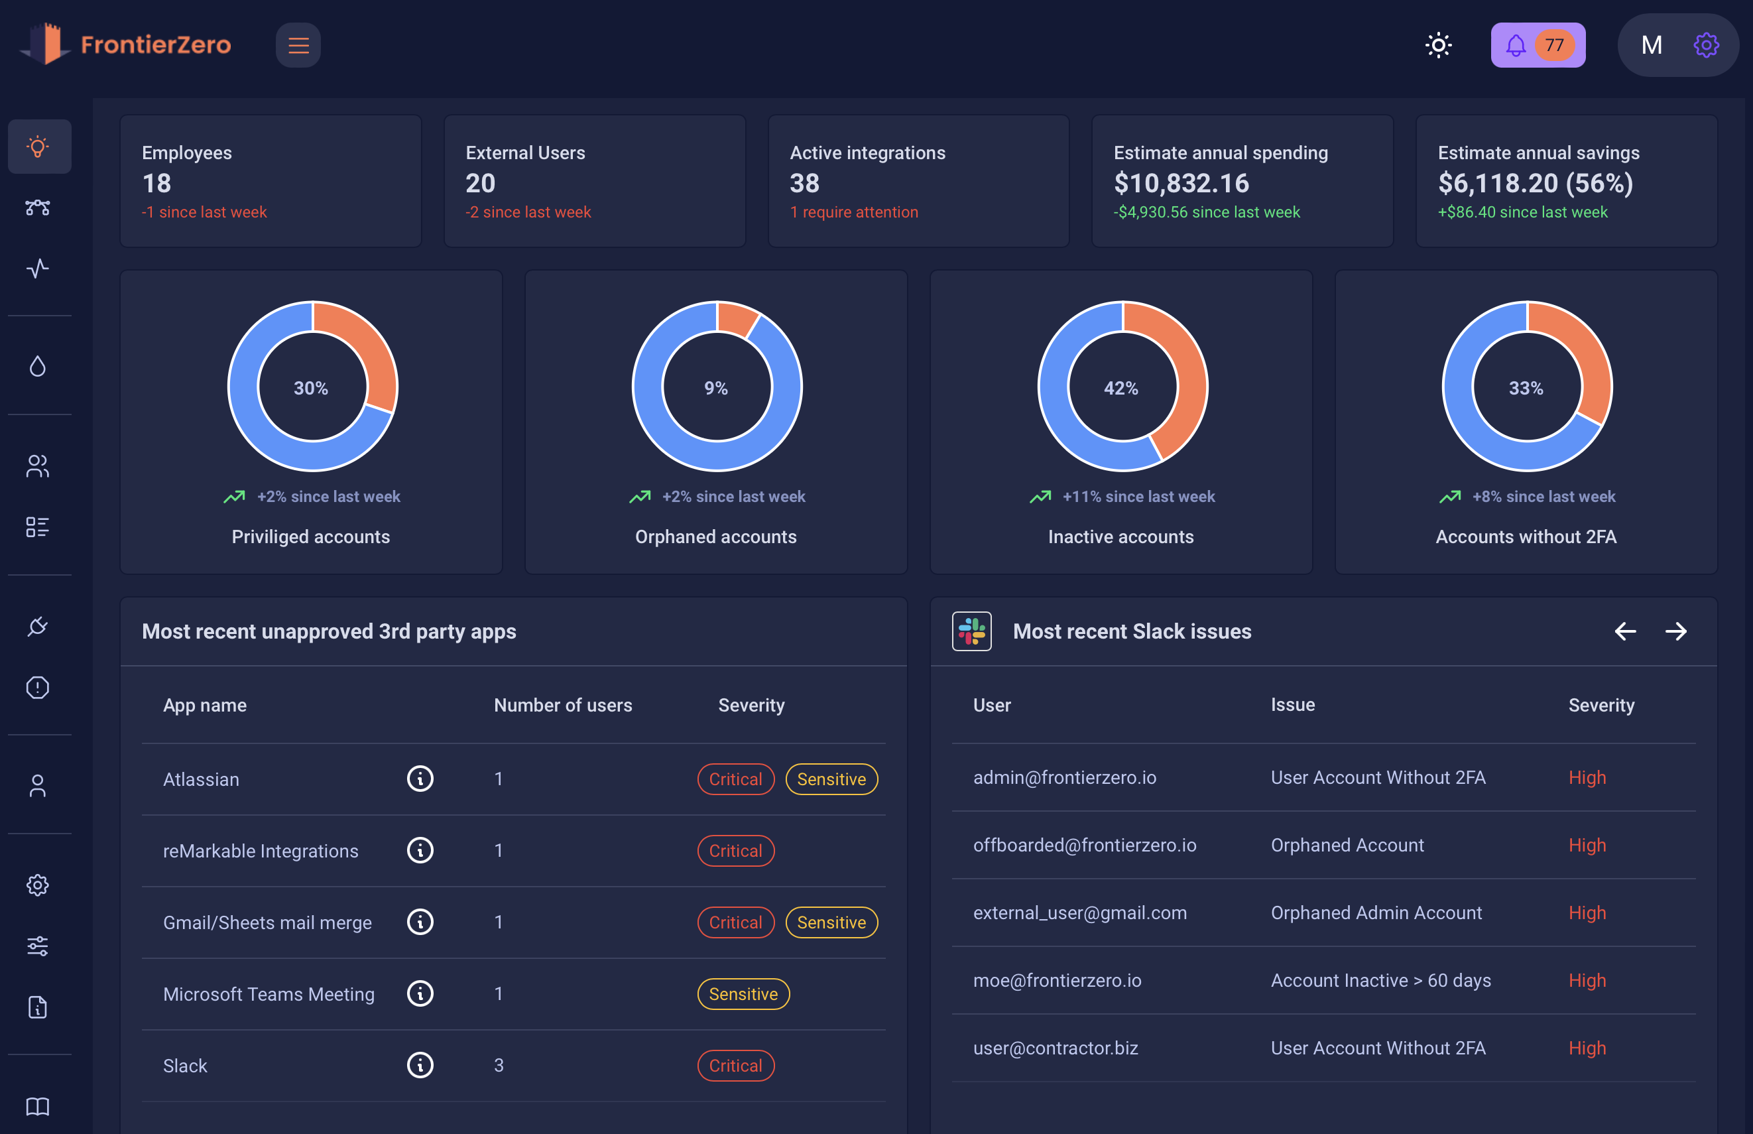The width and height of the screenshot is (1753, 1134).
Task: Select the insights lightbulb icon in sidebar
Action: (39, 147)
